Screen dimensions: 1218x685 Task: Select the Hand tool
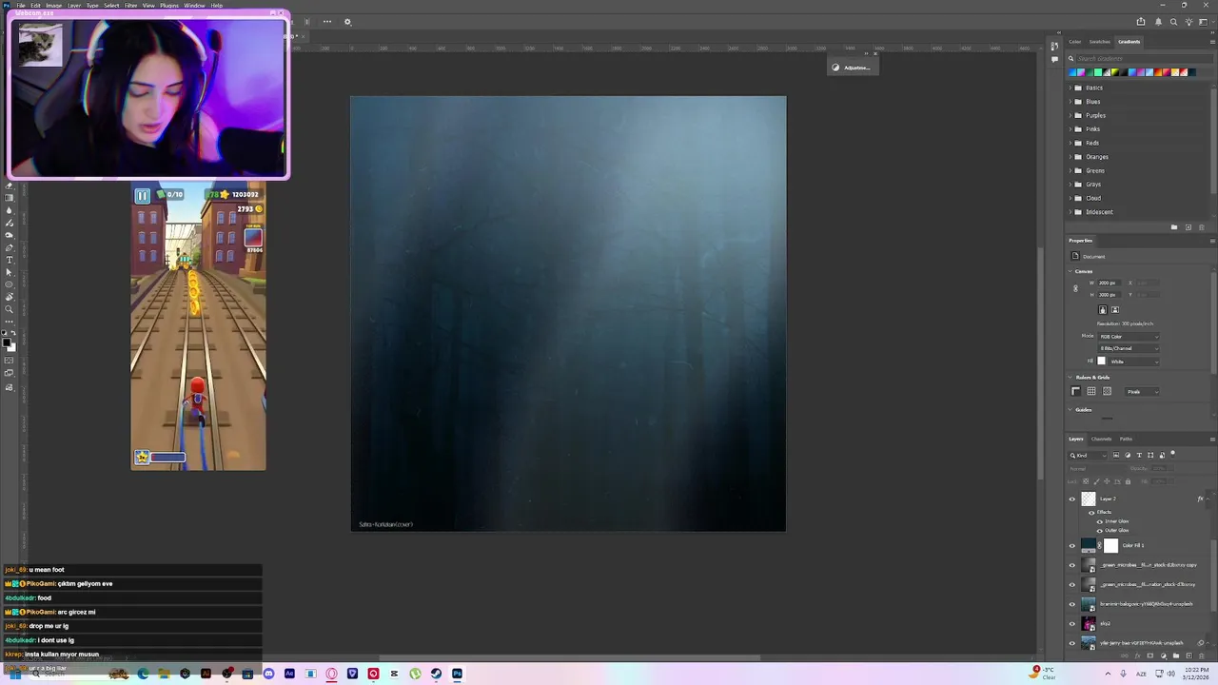tap(9, 297)
